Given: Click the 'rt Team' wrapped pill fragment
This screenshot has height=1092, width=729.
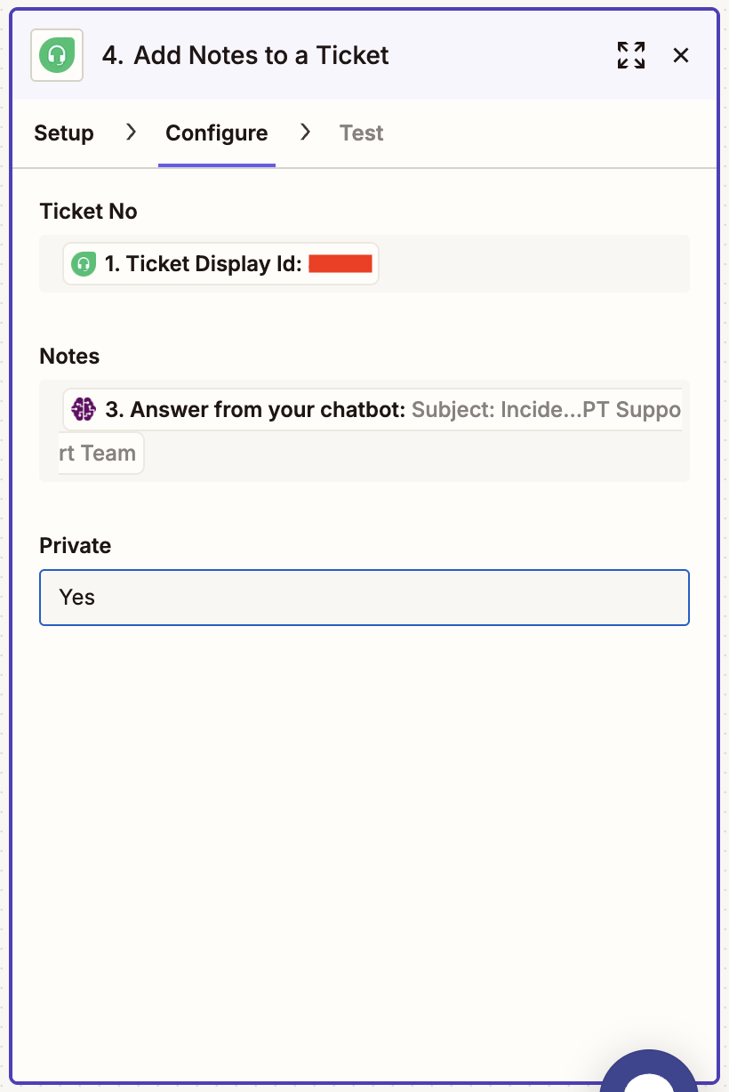Looking at the screenshot, I should coord(100,454).
